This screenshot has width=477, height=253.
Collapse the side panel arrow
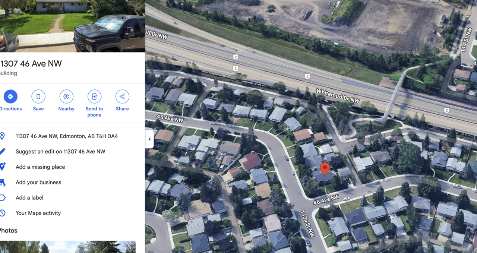pyautogui.click(x=149, y=139)
